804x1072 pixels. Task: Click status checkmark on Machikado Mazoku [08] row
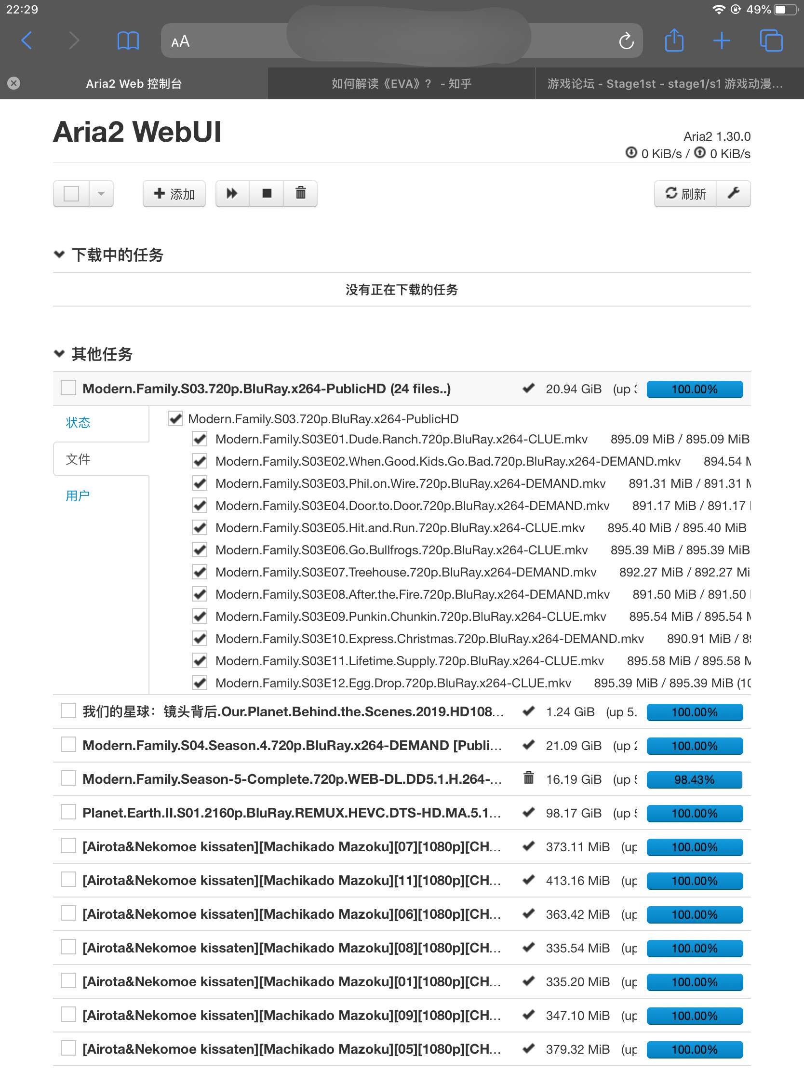point(529,947)
